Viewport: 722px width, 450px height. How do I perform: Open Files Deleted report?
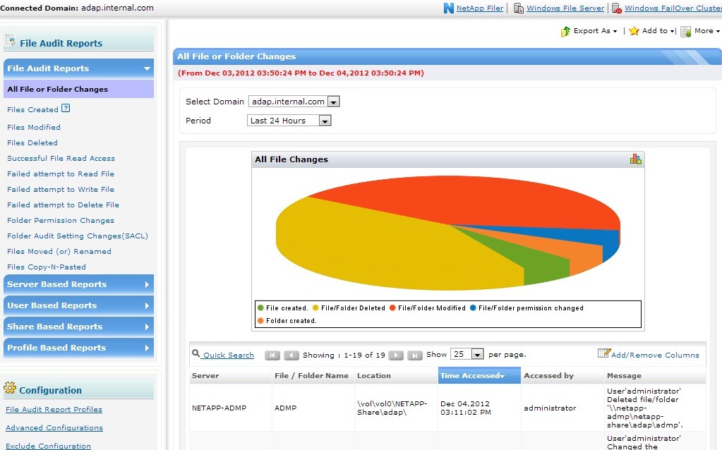pyautogui.click(x=32, y=142)
